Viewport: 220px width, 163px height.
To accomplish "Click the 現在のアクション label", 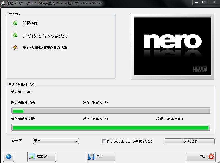I will (22, 92).
